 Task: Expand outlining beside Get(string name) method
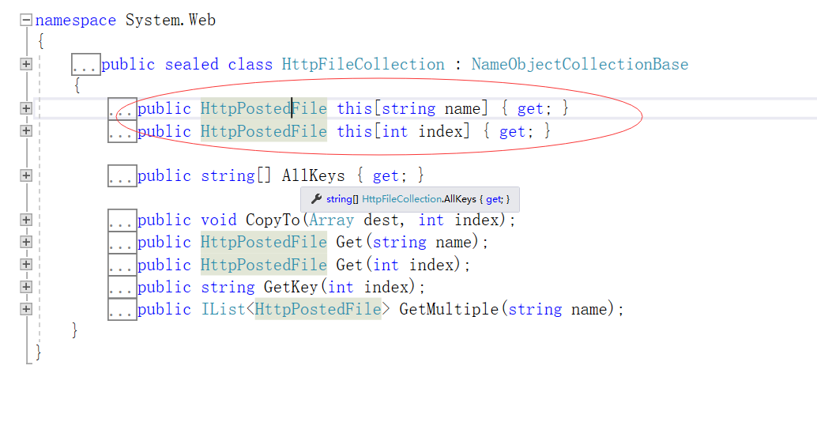[x=26, y=243]
